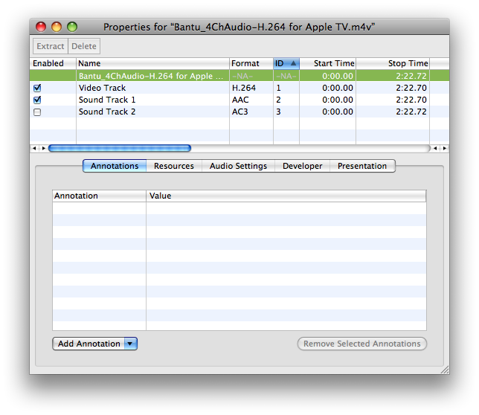479x415 pixels.
Task: Click the horizontal track list scrollbar thumb
Action: [120, 148]
